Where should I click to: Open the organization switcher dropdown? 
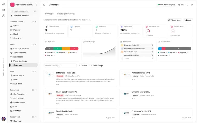[x=24, y=5]
